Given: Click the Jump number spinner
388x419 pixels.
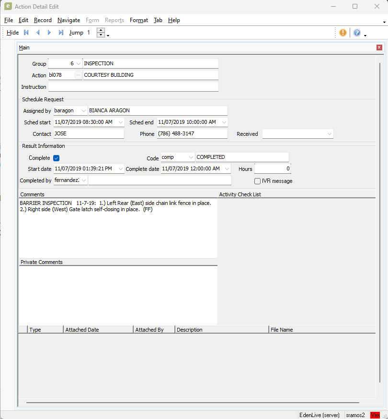Looking at the screenshot, I should tap(101, 33).
